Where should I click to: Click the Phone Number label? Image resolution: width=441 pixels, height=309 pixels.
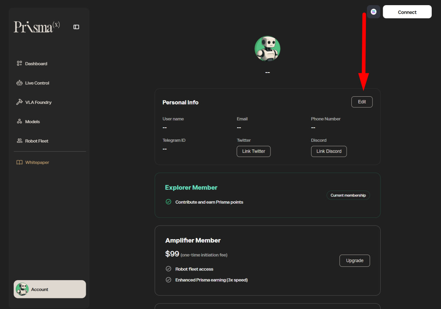[x=326, y=119]
